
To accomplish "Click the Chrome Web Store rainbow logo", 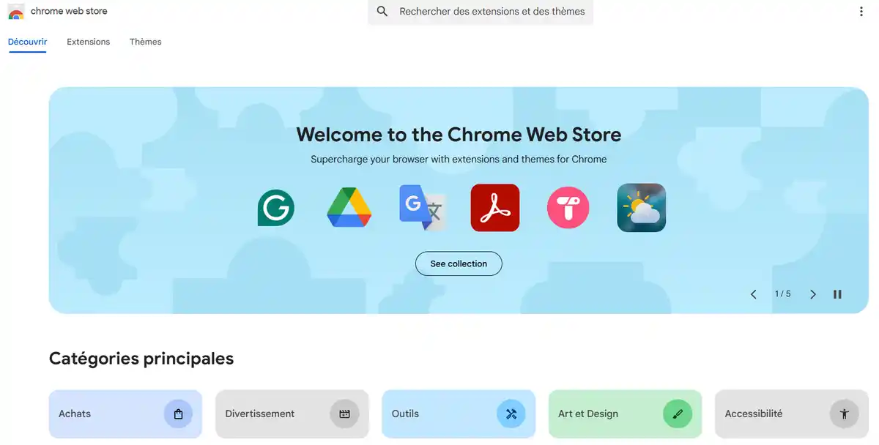I will pos(16,12).
